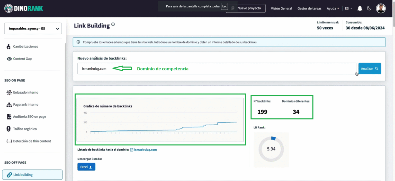Click the Content Gap eye icon
This screenshot has width=395, height=181.
tap(9, 59)
